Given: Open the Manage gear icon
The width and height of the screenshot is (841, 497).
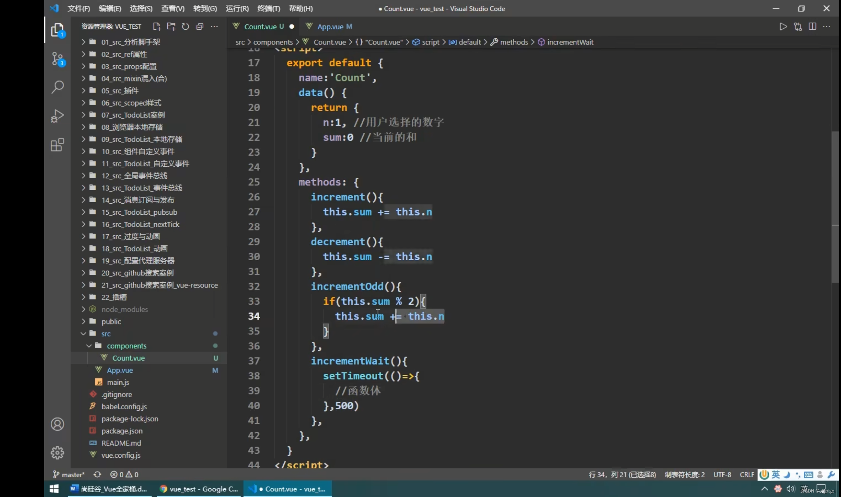Looking at the screenshot, I should (x=58, y=452).
